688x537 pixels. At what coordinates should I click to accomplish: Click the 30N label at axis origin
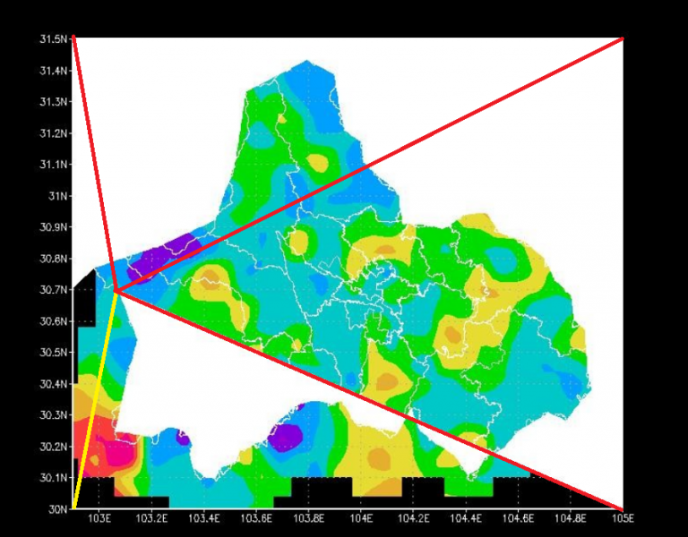pos(58,509)
